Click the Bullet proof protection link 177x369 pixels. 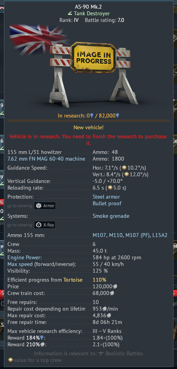(x=107, y=203)
